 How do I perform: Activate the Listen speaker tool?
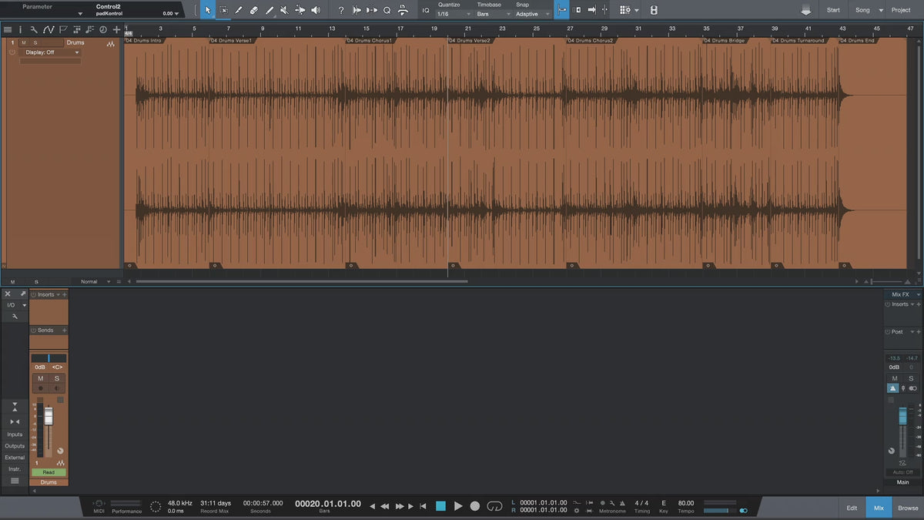pyautogui.click(x=315, y=10)
